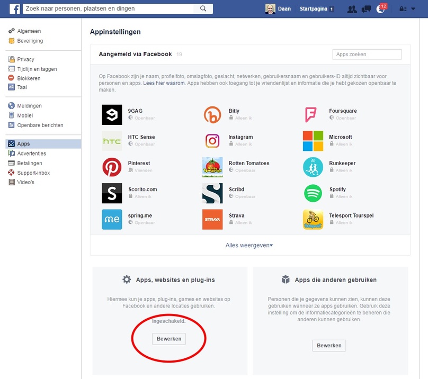Click the cube icon beside Apps die anderen gebruiken
Screen dimensions: 428x379
coord(286,279)
